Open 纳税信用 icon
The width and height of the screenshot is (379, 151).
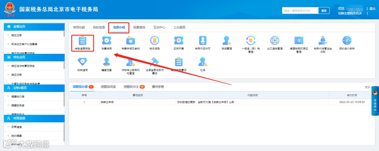coord(82,62)
